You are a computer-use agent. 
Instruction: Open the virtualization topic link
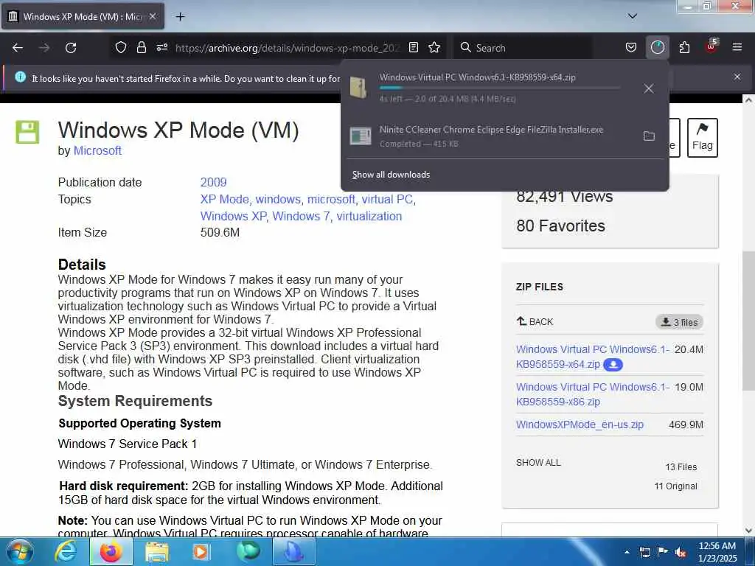pos(369,216)
